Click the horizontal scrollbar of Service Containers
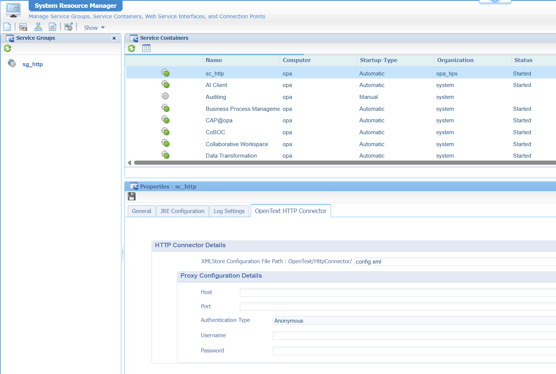 [345, 162]
